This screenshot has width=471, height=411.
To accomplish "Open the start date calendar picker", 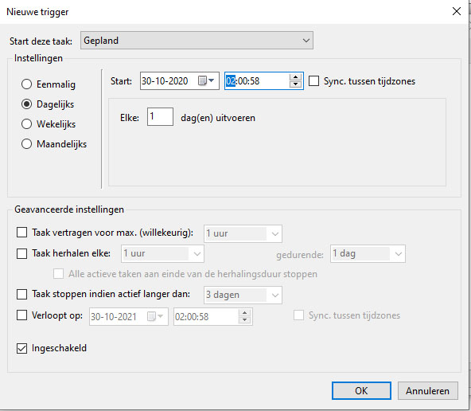I will point(206,81).
